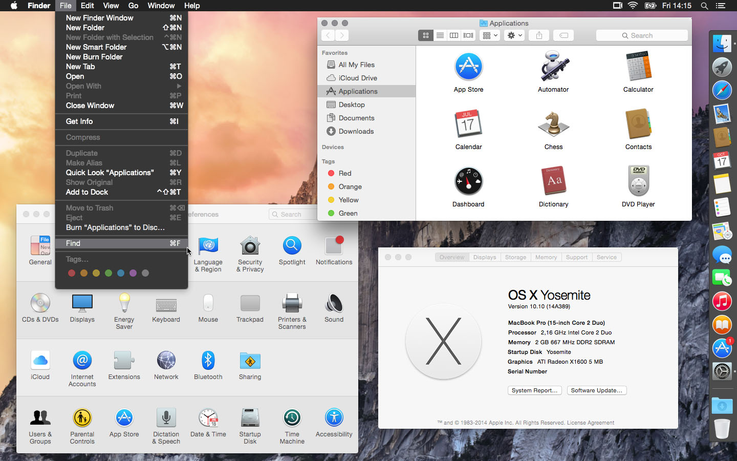Switch to Storage tab in About window
The image size is (737, 461).
coord(515,257)
